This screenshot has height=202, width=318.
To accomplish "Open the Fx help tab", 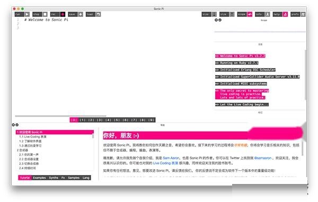I will coord(63,178).
